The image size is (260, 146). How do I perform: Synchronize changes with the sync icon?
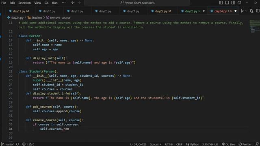pos(17,144)
